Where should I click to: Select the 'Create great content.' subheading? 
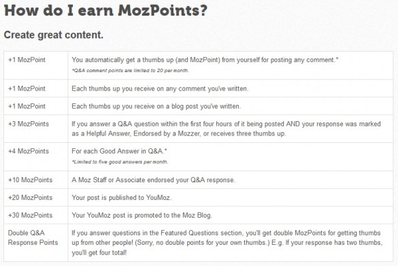(54, 35)
